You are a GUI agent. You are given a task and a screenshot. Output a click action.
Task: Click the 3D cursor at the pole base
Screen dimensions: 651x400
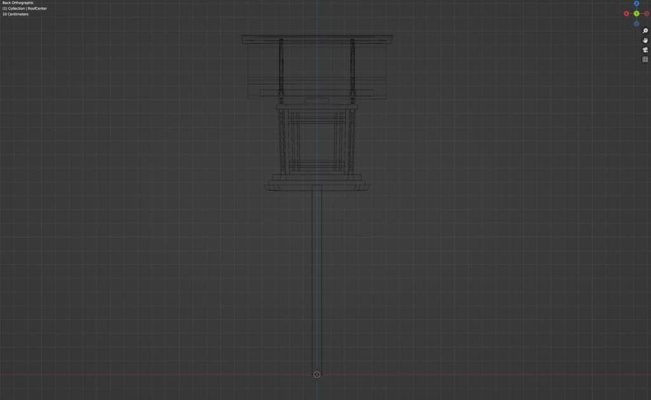[x=317, y=375]
